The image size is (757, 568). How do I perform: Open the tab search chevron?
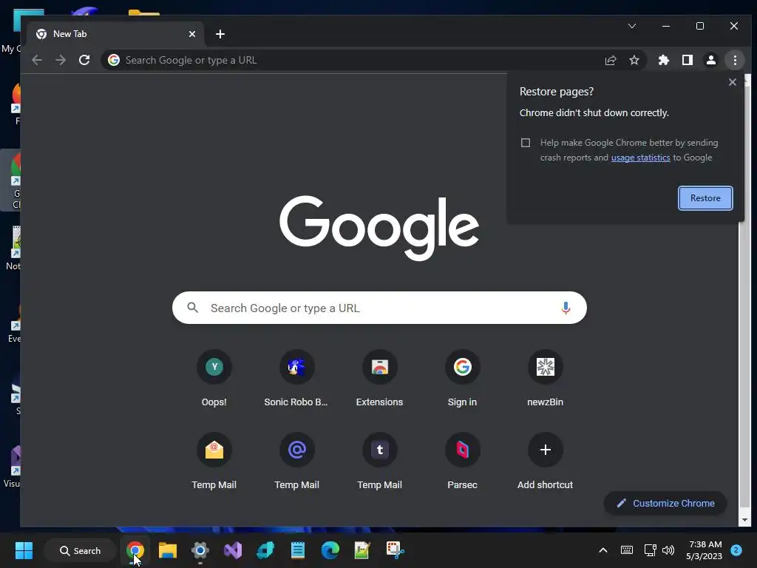[632, 26]
